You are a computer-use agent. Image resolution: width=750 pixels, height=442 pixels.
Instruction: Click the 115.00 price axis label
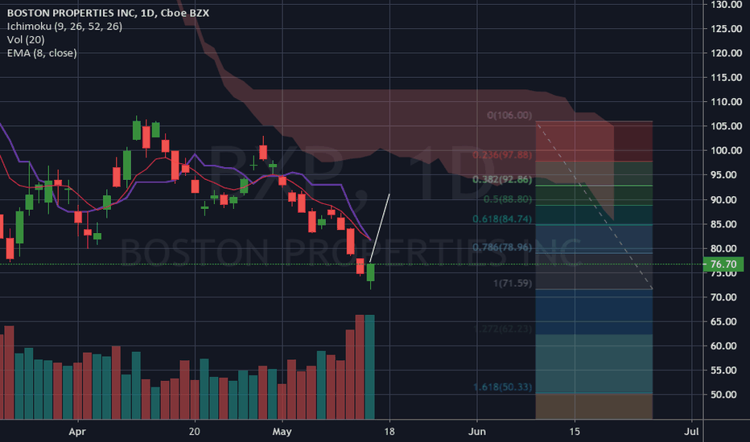pos(726,77)
